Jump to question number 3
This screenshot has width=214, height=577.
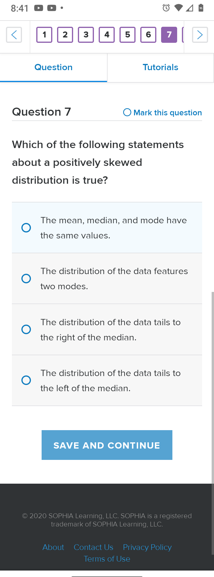pyautogui.click(x=86, y=35)
